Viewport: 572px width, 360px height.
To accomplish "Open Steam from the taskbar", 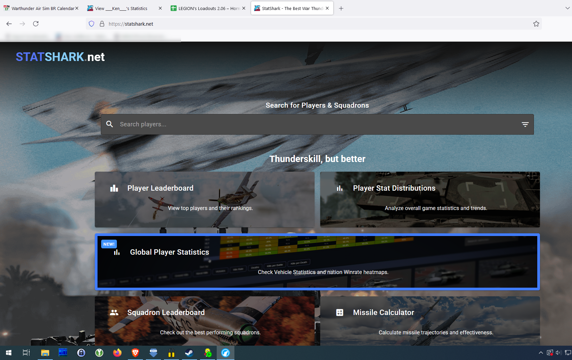I will point(189,353).
